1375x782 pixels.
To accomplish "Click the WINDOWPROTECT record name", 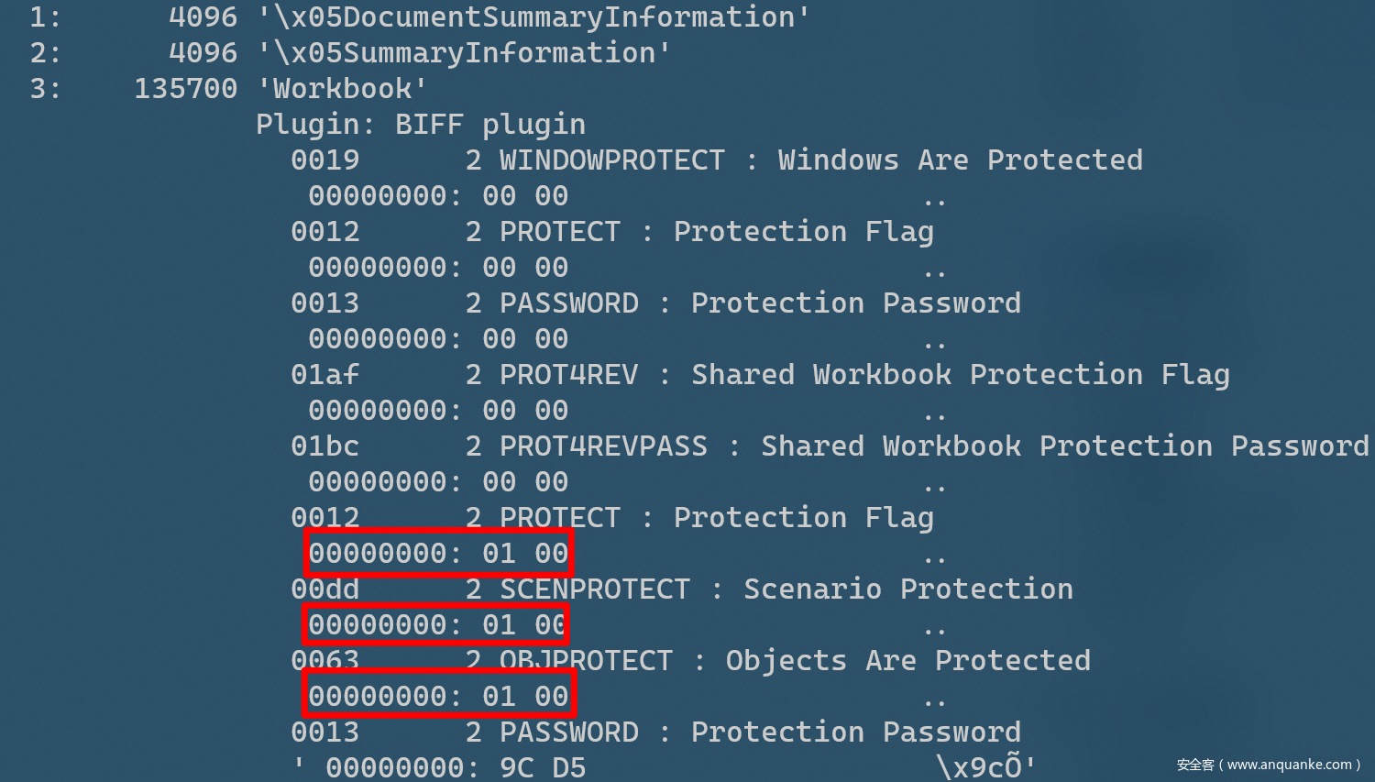I will [611, 160].
